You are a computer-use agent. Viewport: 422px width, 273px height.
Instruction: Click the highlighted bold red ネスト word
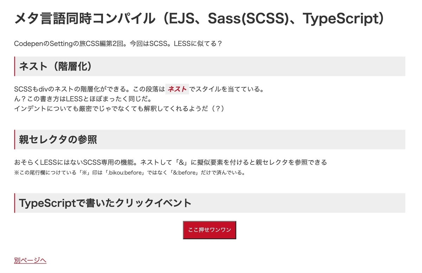point(177,89)
